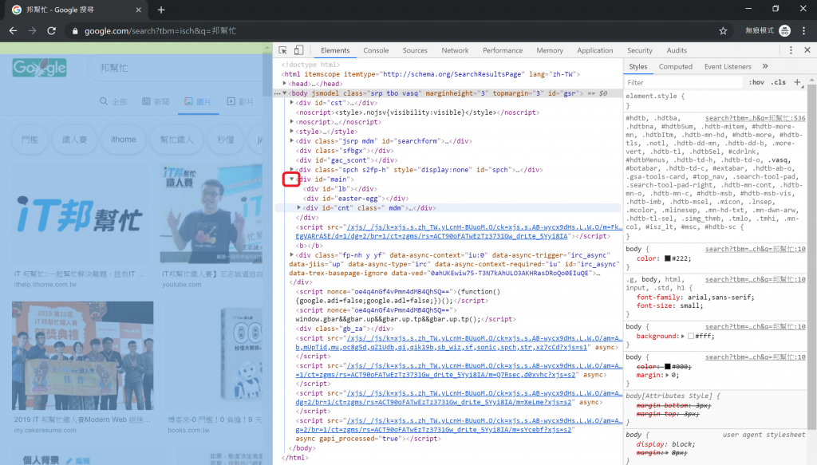Expand div id="searchform" node
This screenshot has width=817, height=465.
[x=292, y=140]
